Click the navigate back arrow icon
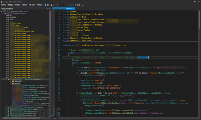This screenshot has width=201, height=120. tap(45, 5)
